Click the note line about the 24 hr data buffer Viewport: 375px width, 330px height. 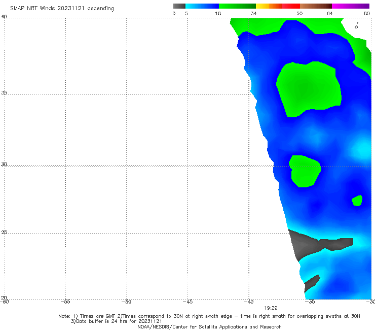point(116,321)
